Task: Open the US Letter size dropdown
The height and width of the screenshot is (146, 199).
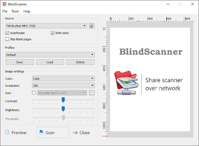Action: pyautogui.click(x=62, y=93)
